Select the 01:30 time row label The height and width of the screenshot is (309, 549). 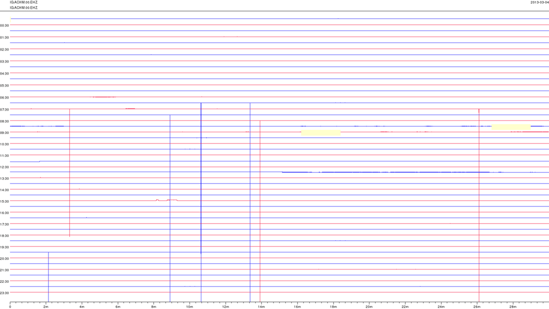4,38
